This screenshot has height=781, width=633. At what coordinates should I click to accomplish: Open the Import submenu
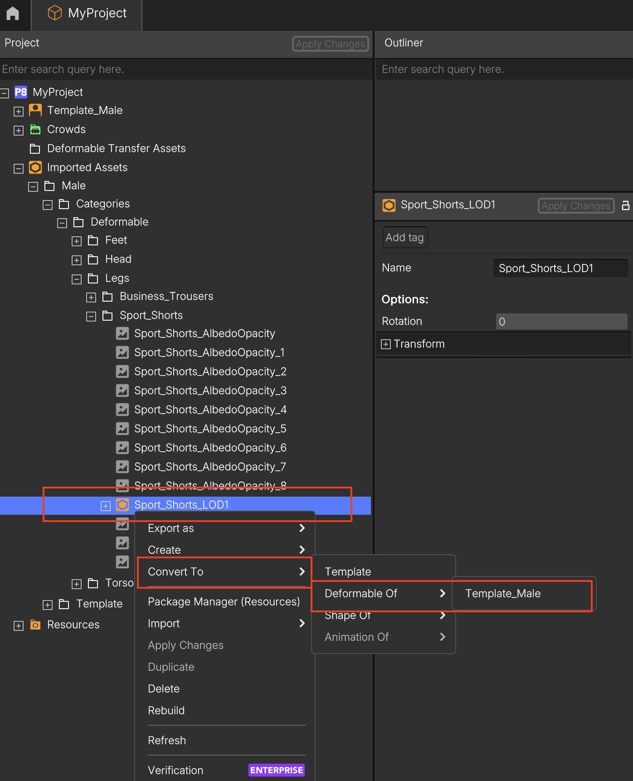[225, 623]
